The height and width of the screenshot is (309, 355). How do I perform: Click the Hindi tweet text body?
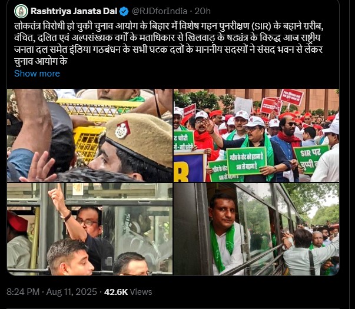coord(169,44)
